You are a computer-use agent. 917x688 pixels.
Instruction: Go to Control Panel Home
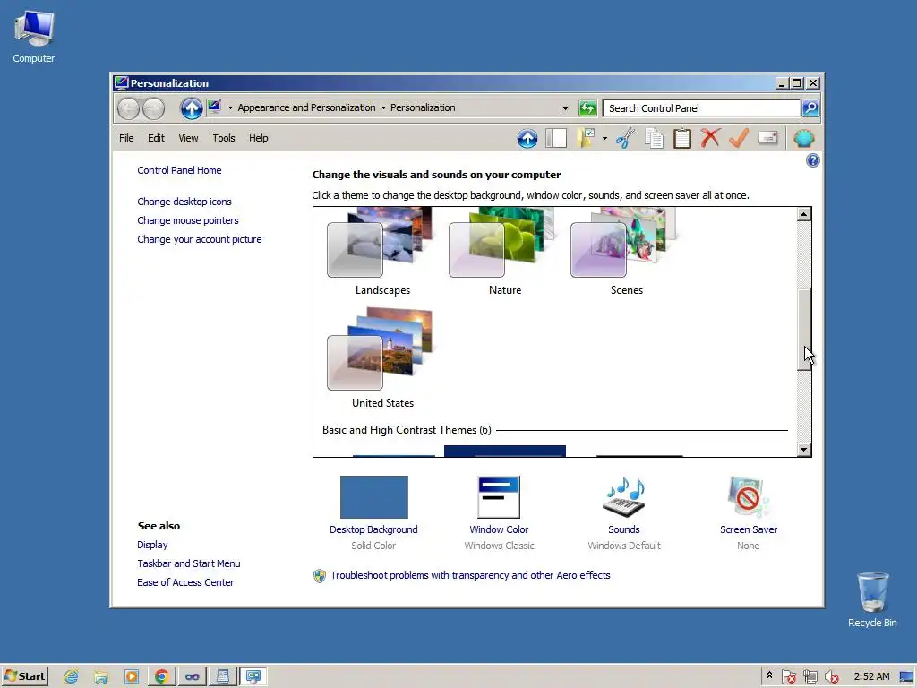[x=179, y=170]
